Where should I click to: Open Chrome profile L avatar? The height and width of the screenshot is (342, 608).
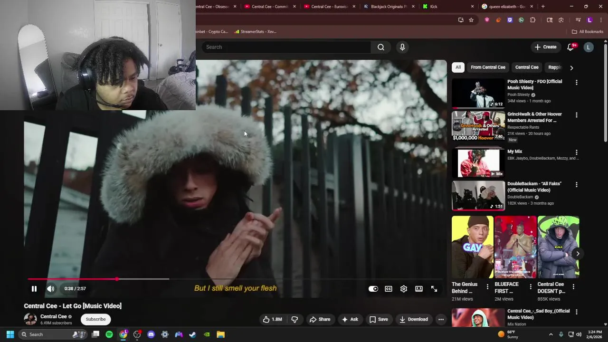point(589,20)
